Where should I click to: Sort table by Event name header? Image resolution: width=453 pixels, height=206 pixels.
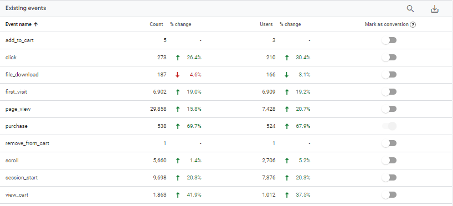coord(18,24)
